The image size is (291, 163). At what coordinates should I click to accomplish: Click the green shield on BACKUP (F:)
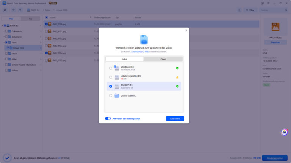point(177,86)
